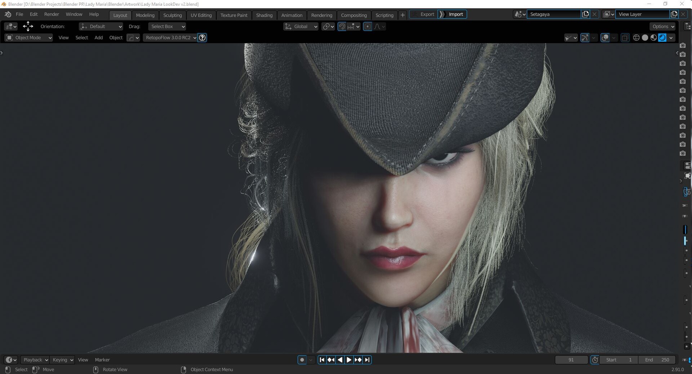
Task: Expand the viewport sidebar arrow
Action: click(x=677, y=53)
